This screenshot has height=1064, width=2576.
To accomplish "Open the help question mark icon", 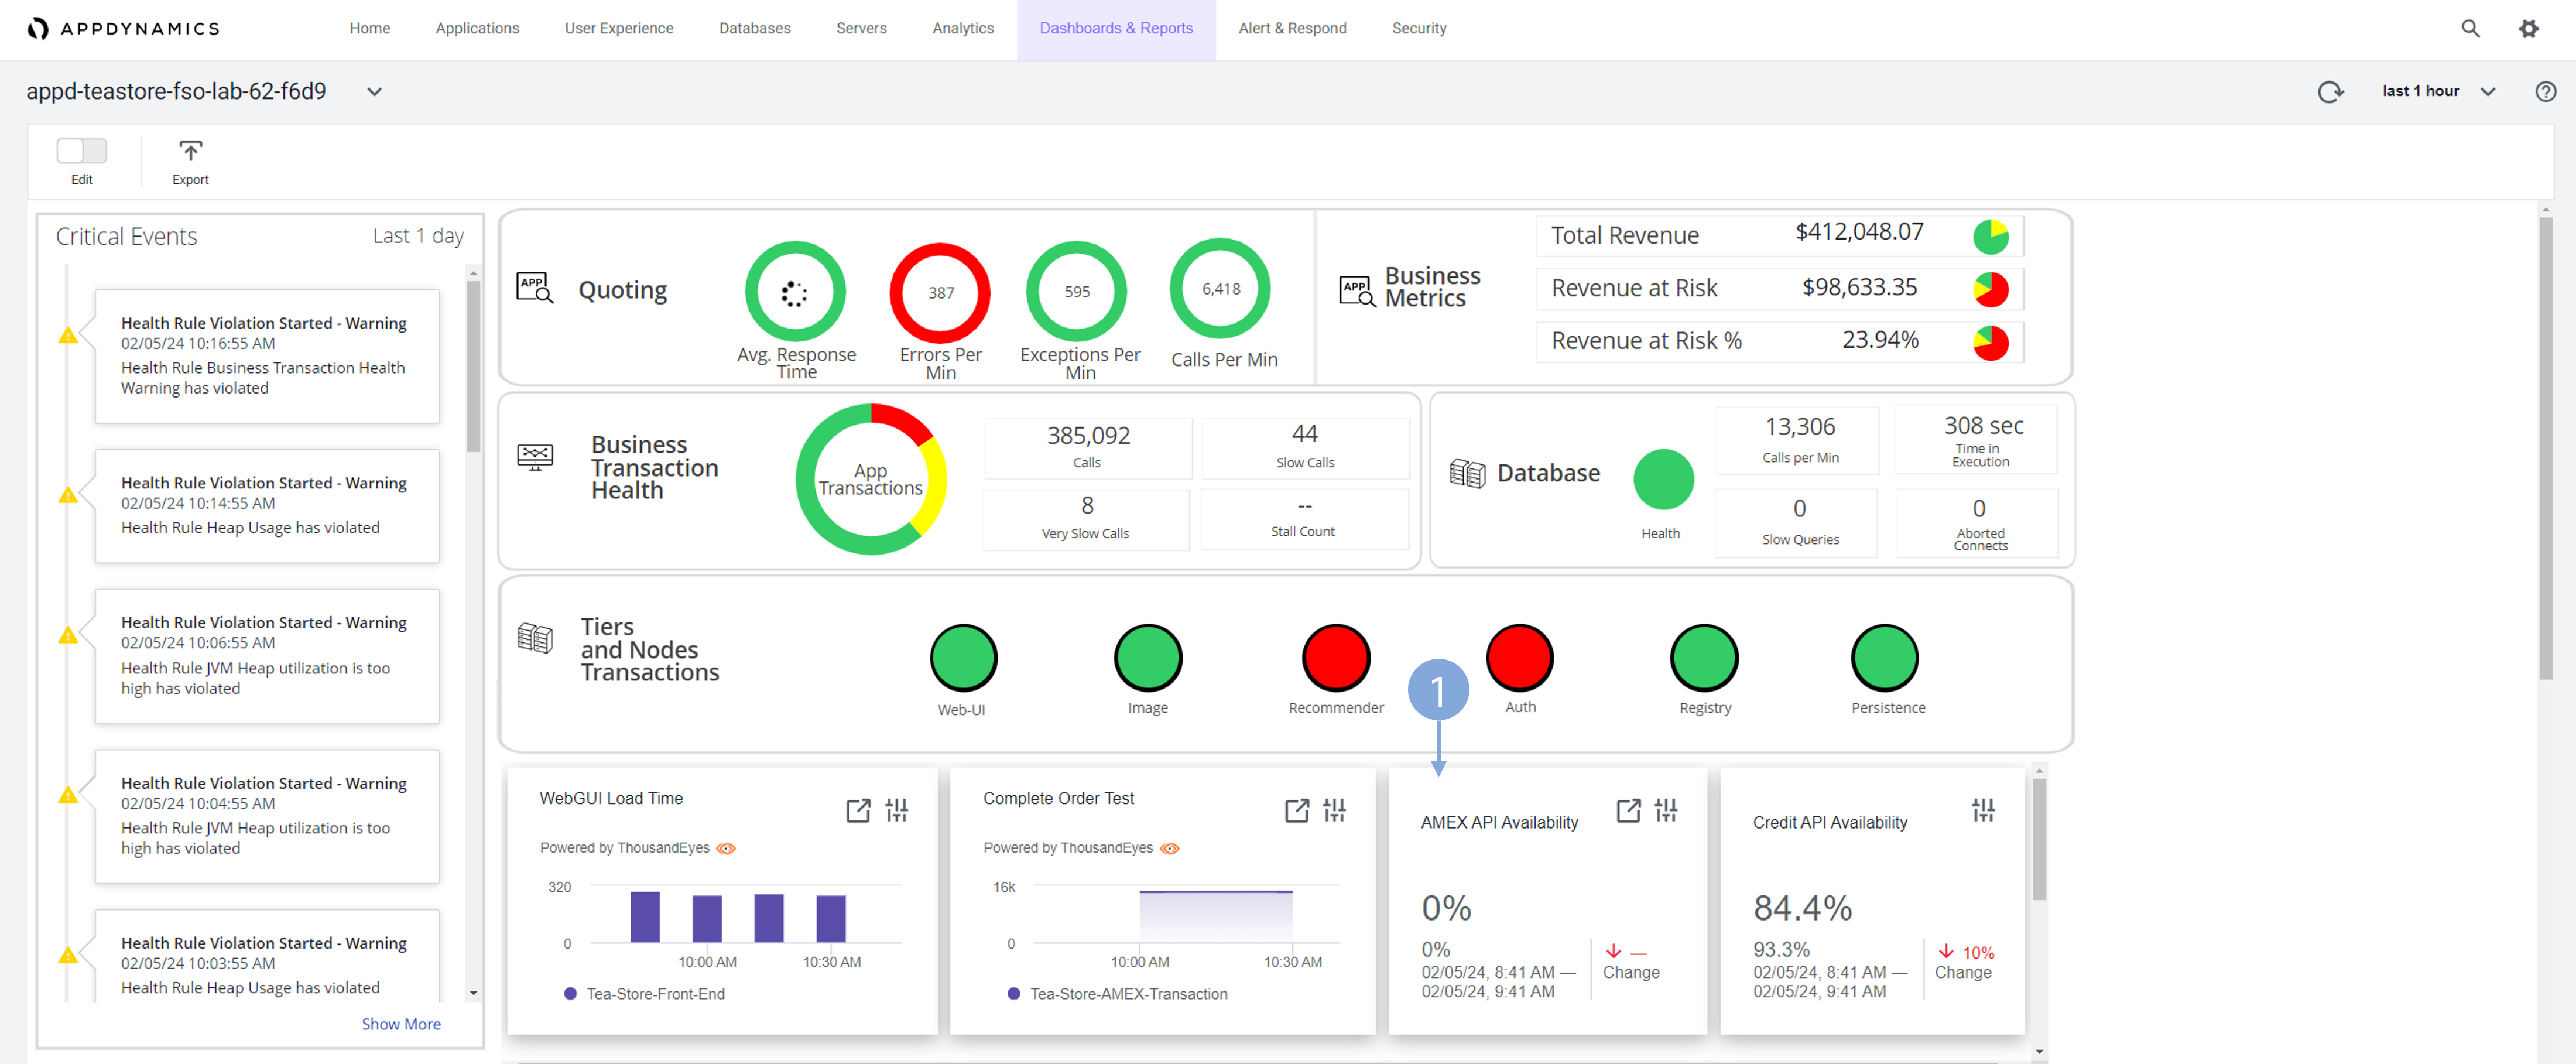I will point(2545,92).
